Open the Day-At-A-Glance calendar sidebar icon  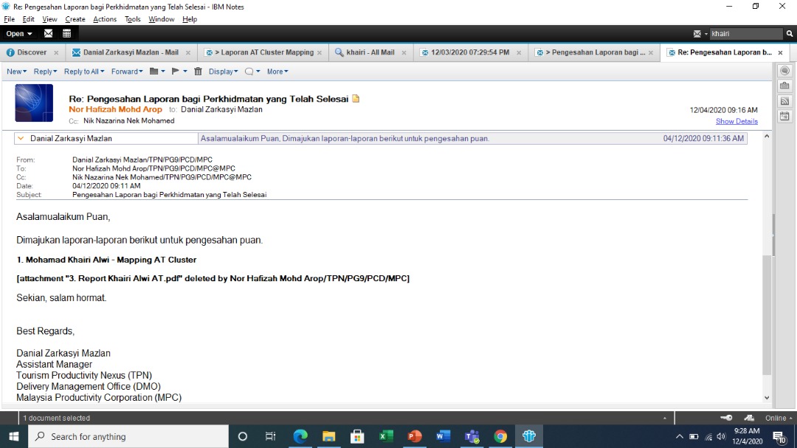[784, 116]
